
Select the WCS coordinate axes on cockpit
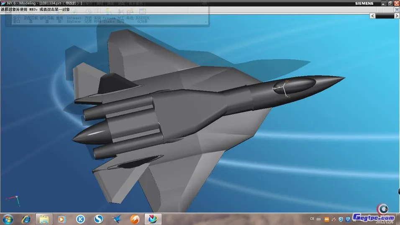[x=284, y=88]
